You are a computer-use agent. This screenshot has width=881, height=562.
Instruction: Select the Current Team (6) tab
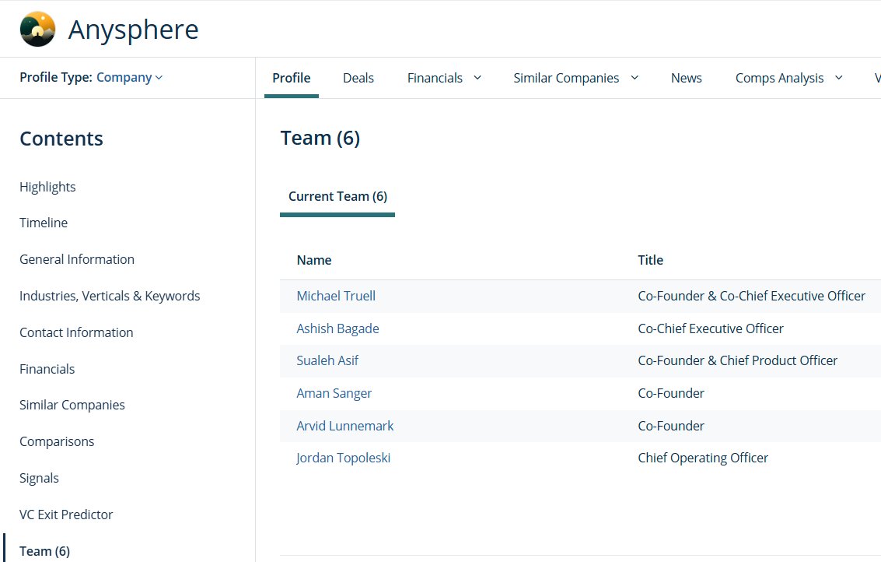[x=337, y=196]
